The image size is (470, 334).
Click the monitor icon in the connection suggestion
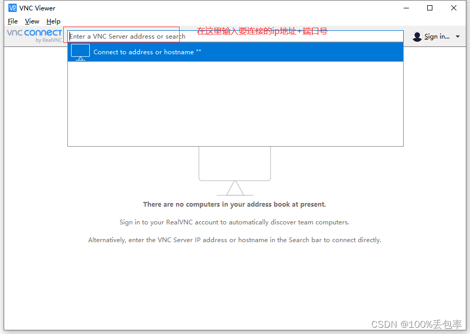[x=80, y=52]
